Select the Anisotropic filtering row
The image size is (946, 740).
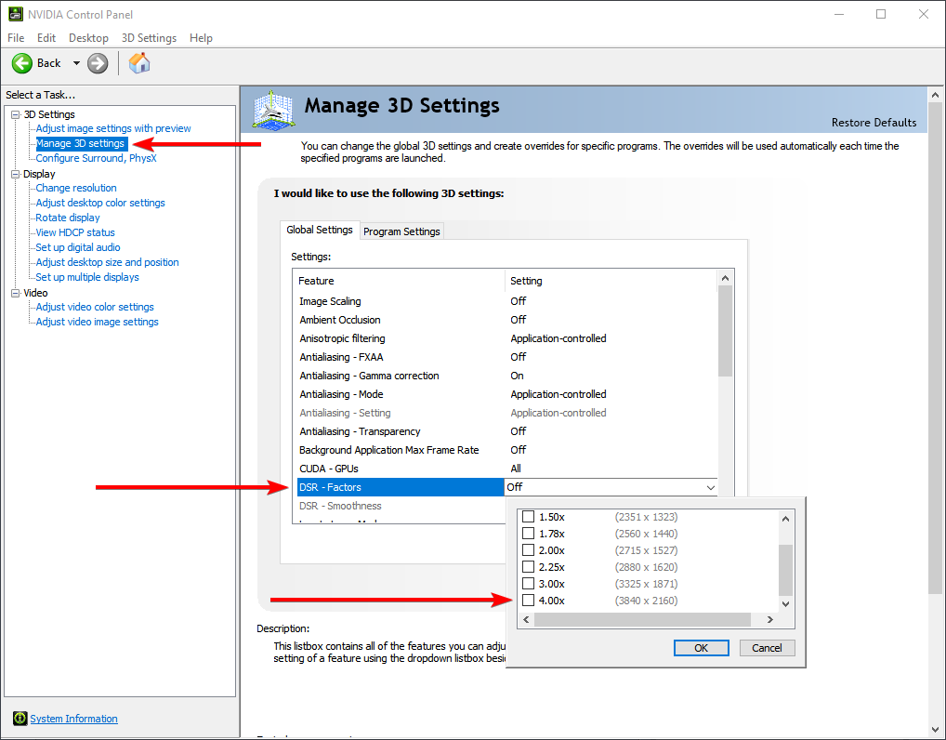(506, 338)
